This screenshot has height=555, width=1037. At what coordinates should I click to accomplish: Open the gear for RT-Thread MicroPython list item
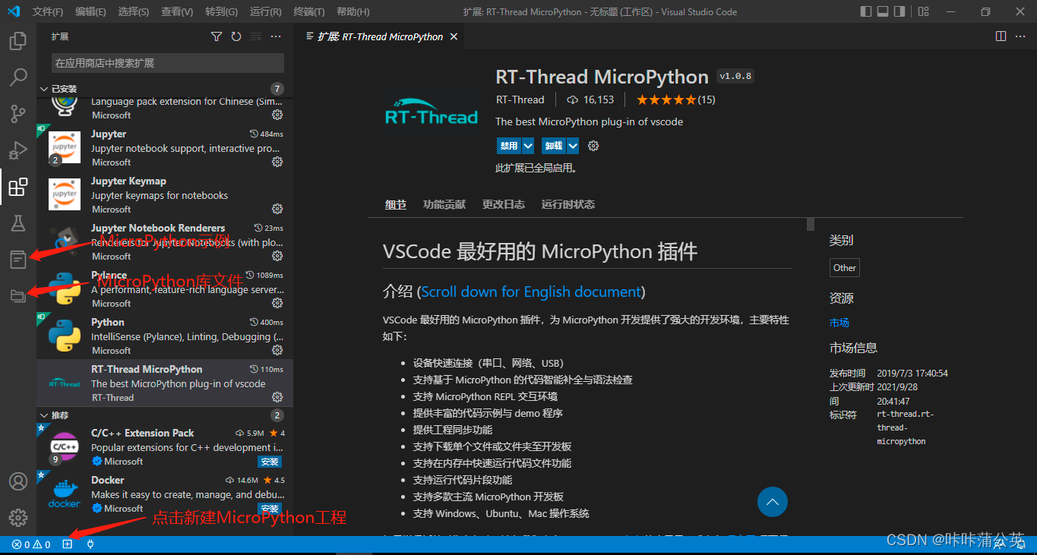tap(277, 397)
